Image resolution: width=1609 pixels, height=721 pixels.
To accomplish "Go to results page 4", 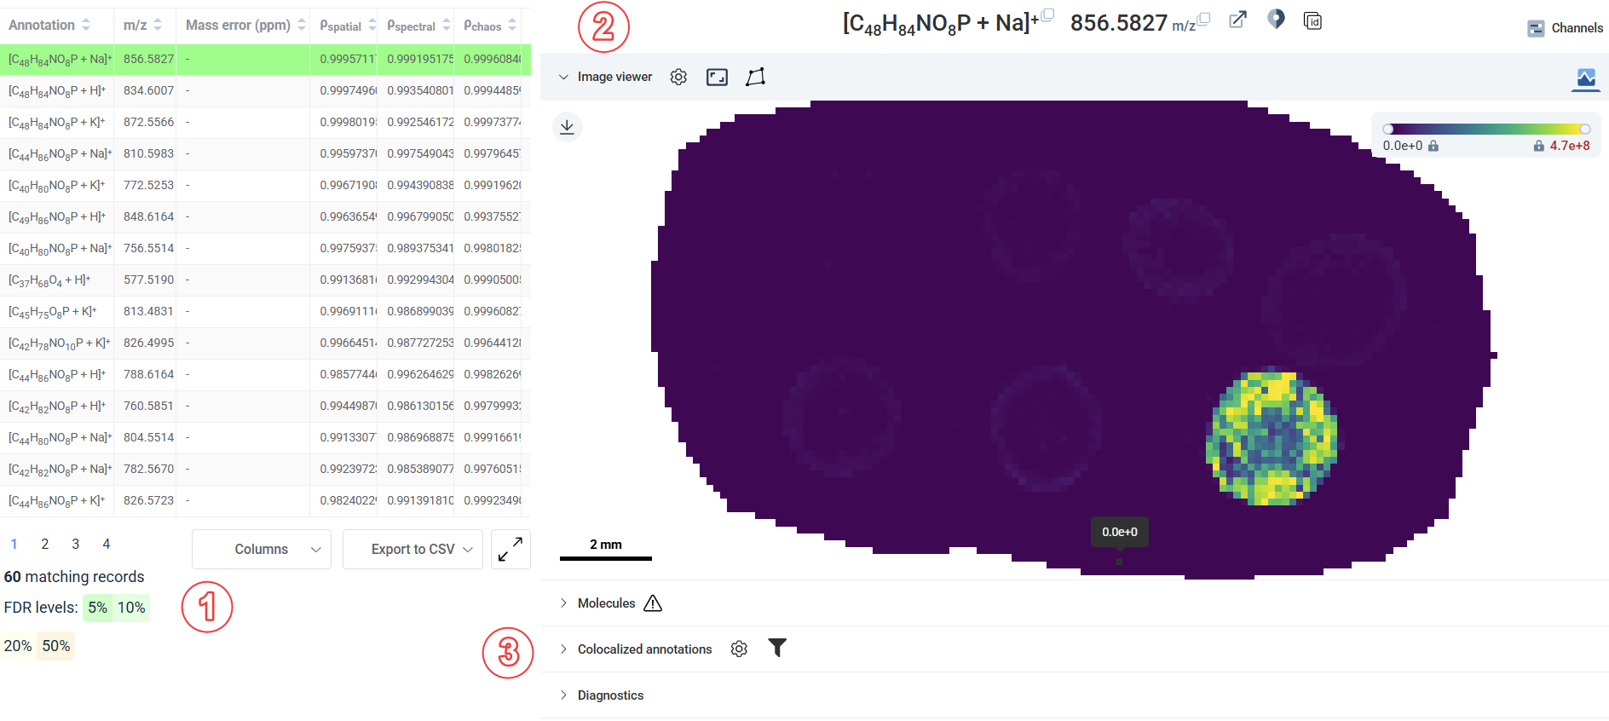I will click(x=107, y=544).
